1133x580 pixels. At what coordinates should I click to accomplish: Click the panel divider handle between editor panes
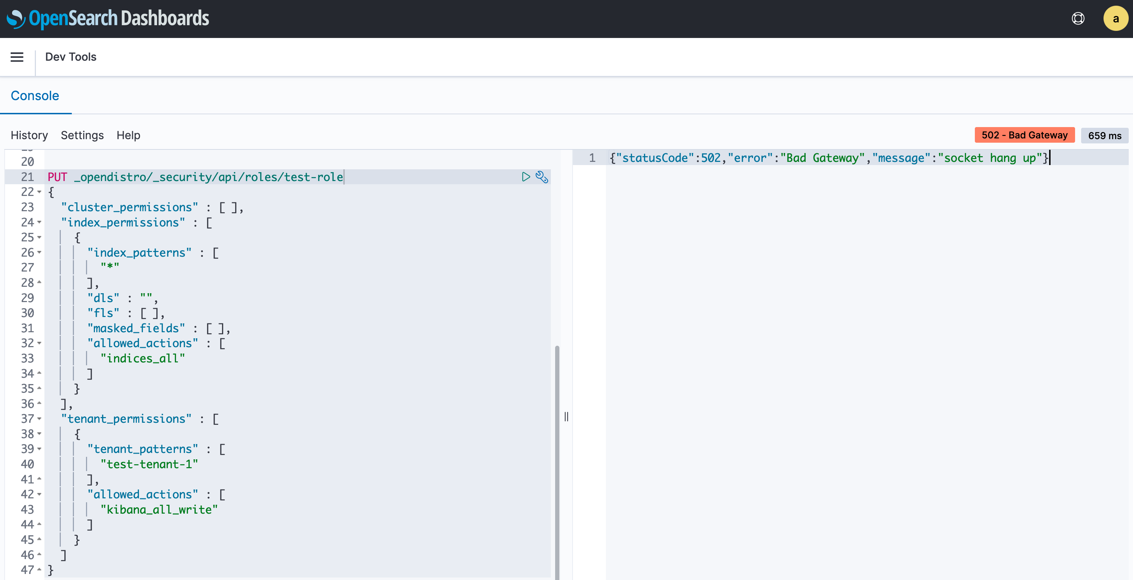pos(566,417)
